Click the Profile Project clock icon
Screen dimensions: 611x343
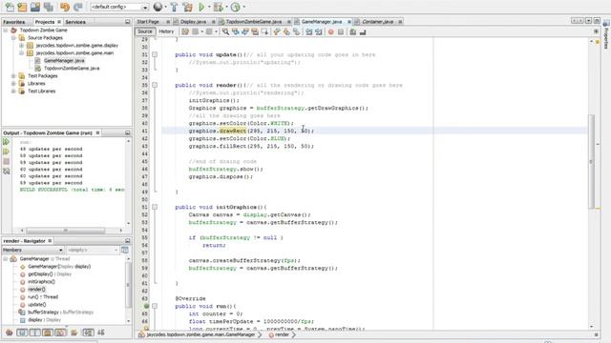pos(235,7)
